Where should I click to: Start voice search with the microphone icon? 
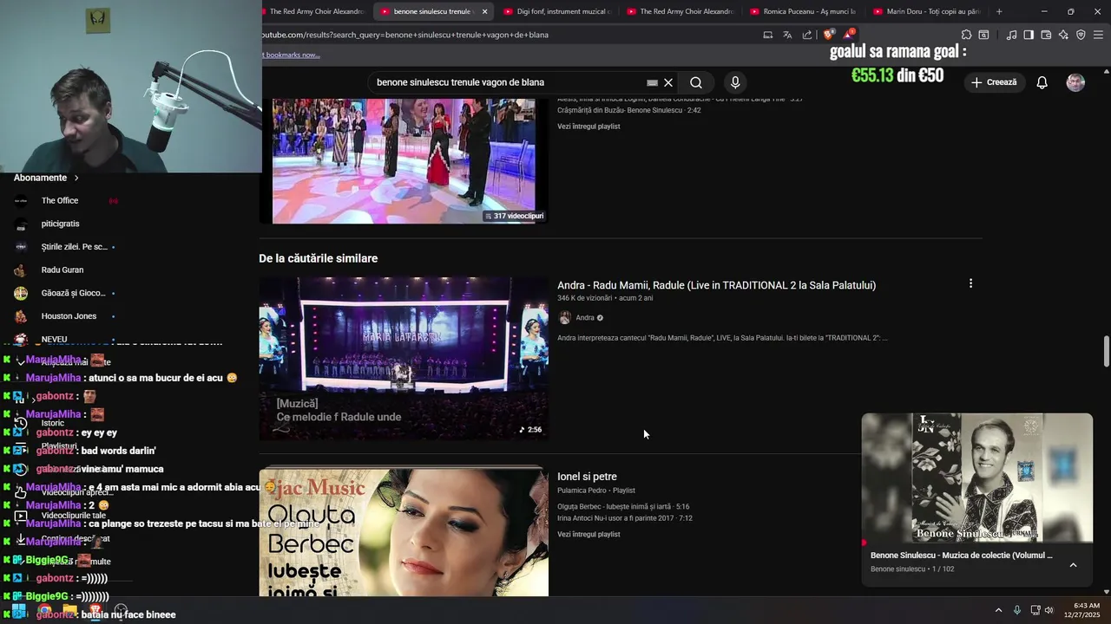pos(735,82)
